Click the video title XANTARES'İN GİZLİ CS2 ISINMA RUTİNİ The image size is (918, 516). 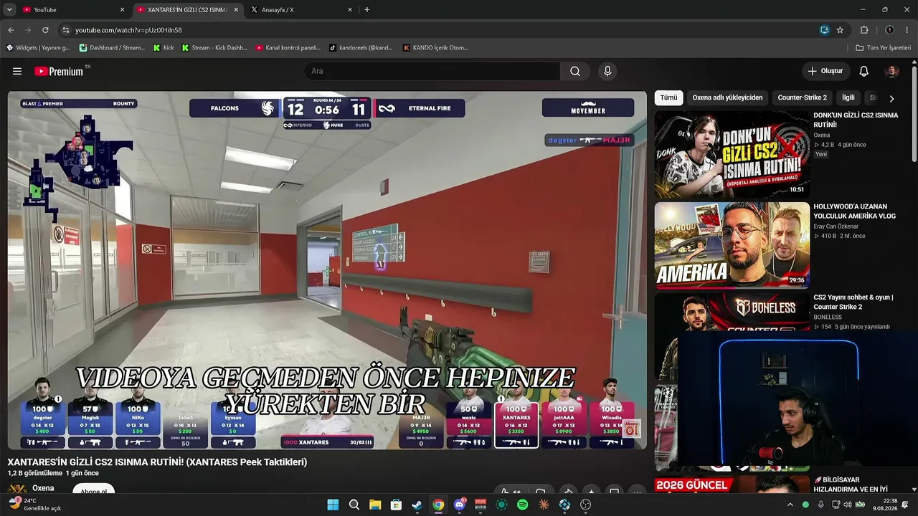[157, 462]
